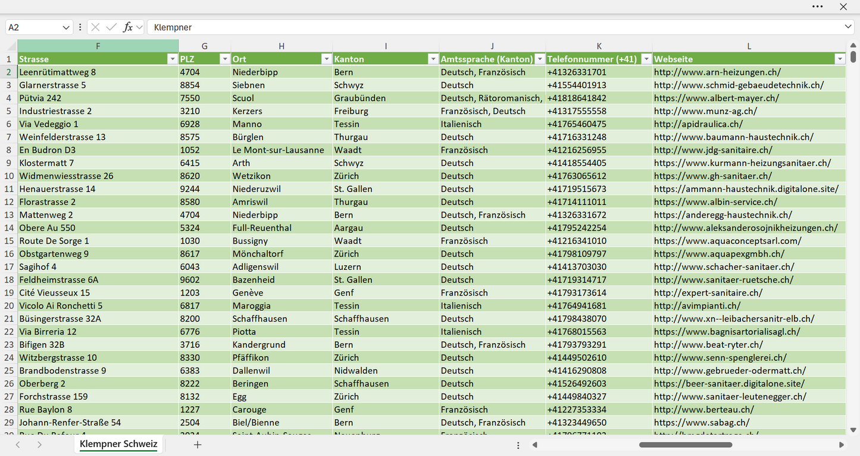Viewport: 860px width, 456px height.
Task: Confirm entry with checkmark icon
Action: (111, 27)
